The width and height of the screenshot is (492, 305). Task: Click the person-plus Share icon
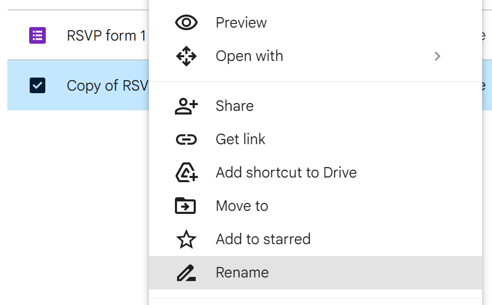[x=186, y=106]
